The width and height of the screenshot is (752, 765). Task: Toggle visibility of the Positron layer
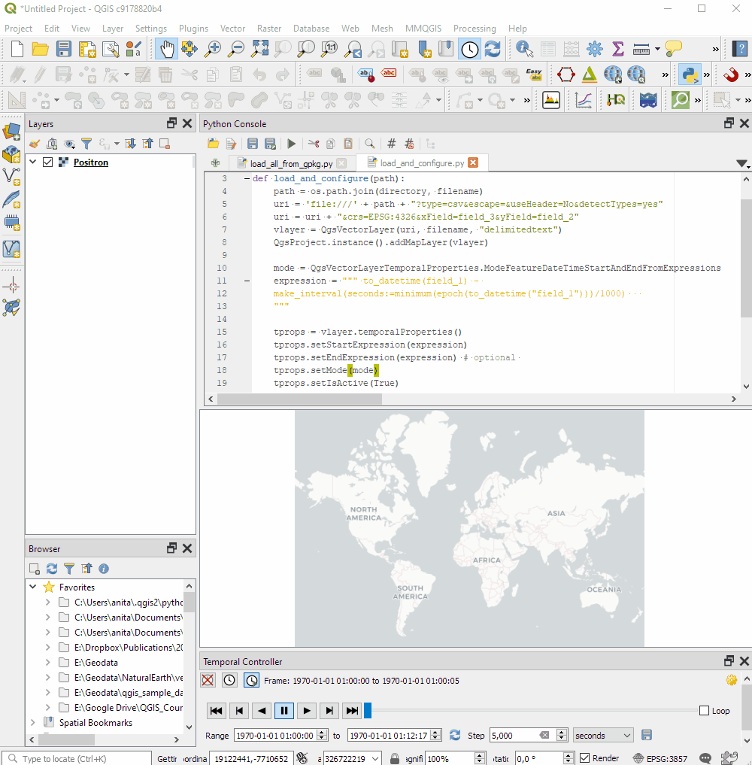[48, 162]
